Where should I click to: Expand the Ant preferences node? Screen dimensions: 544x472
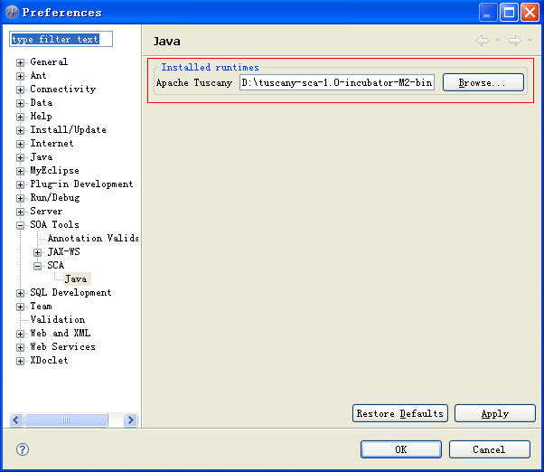(x=20, y=76)
